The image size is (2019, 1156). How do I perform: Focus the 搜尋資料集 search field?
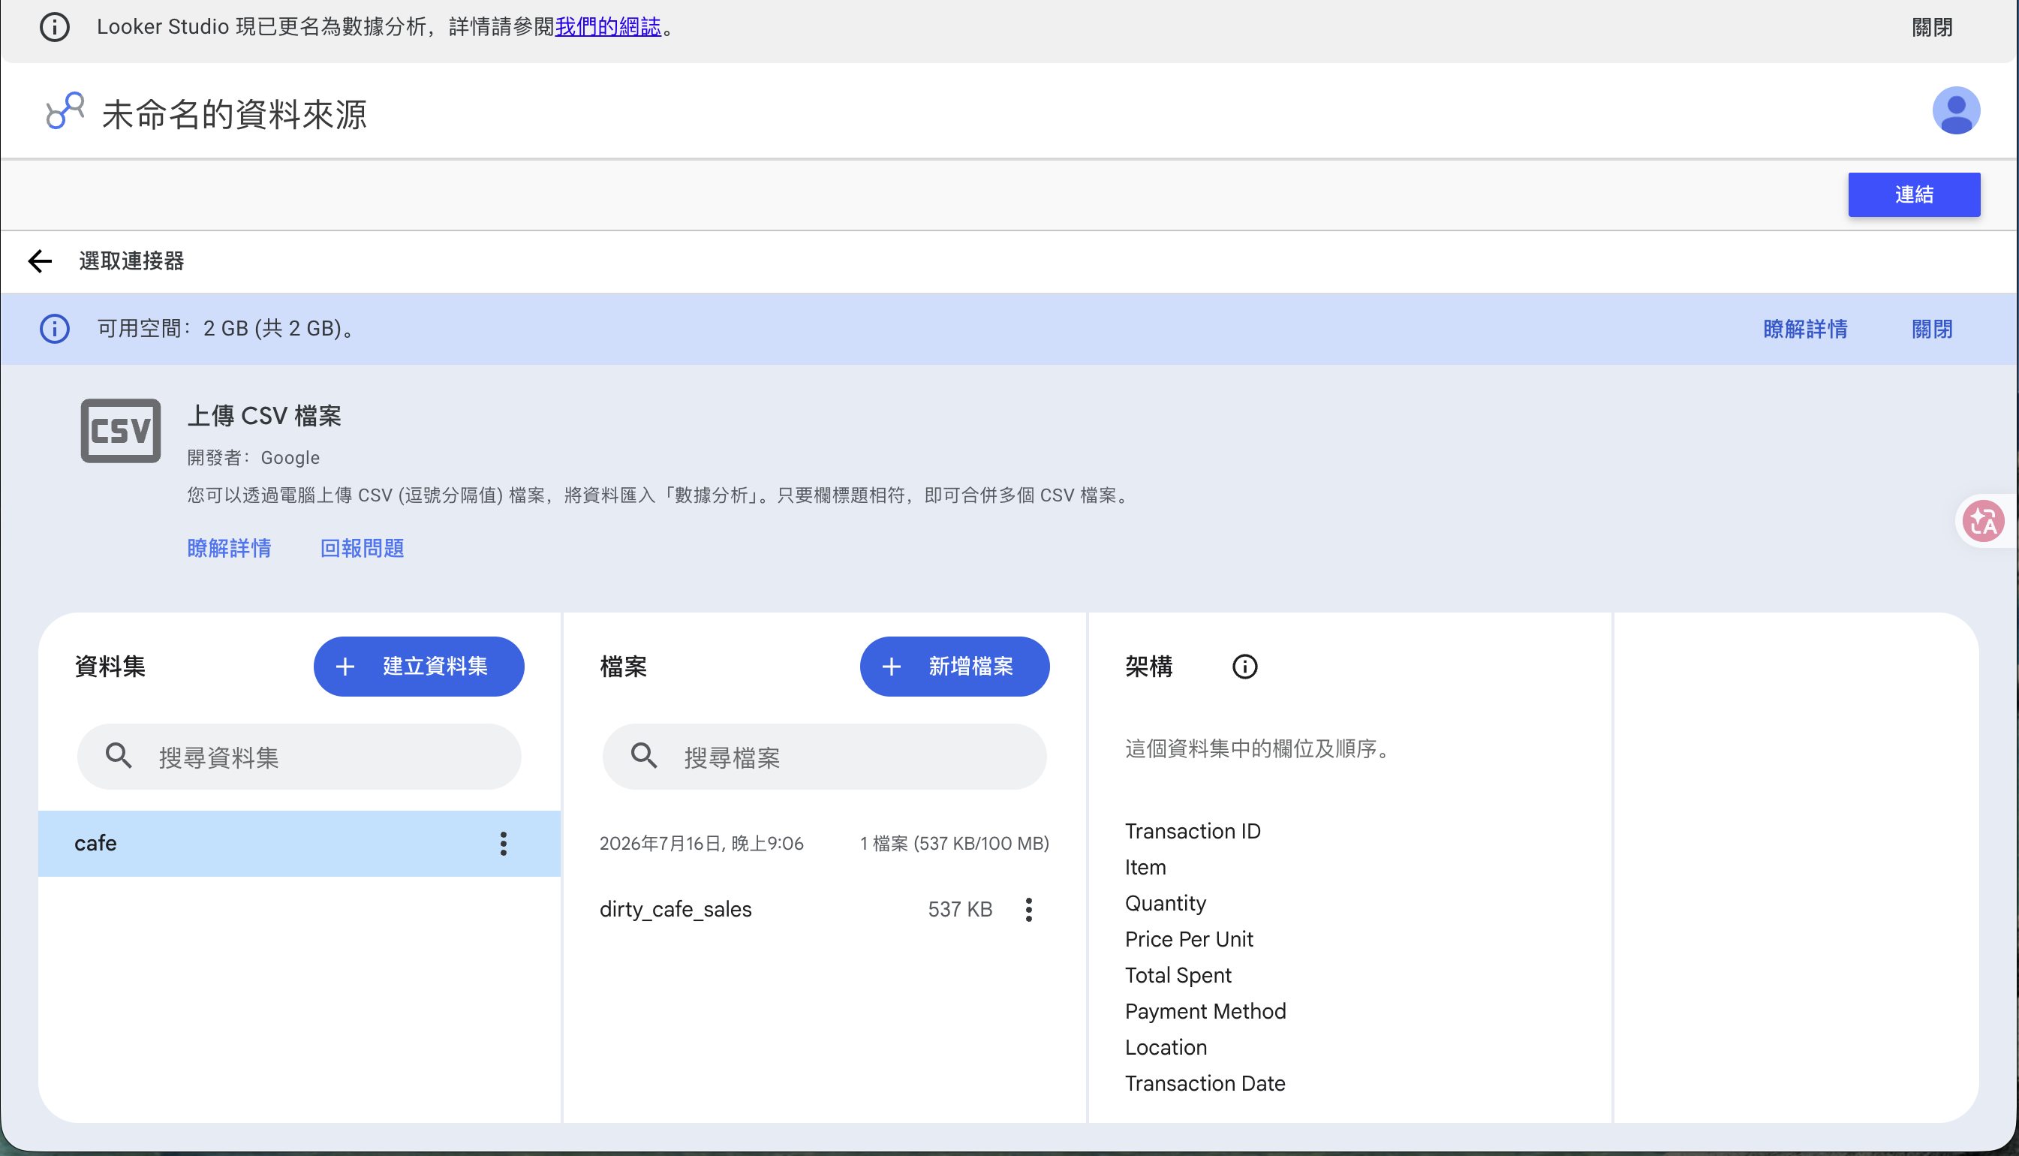tap(299, 757)
